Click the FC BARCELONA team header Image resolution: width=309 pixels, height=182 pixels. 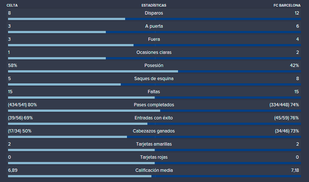[x=287, y=5]
